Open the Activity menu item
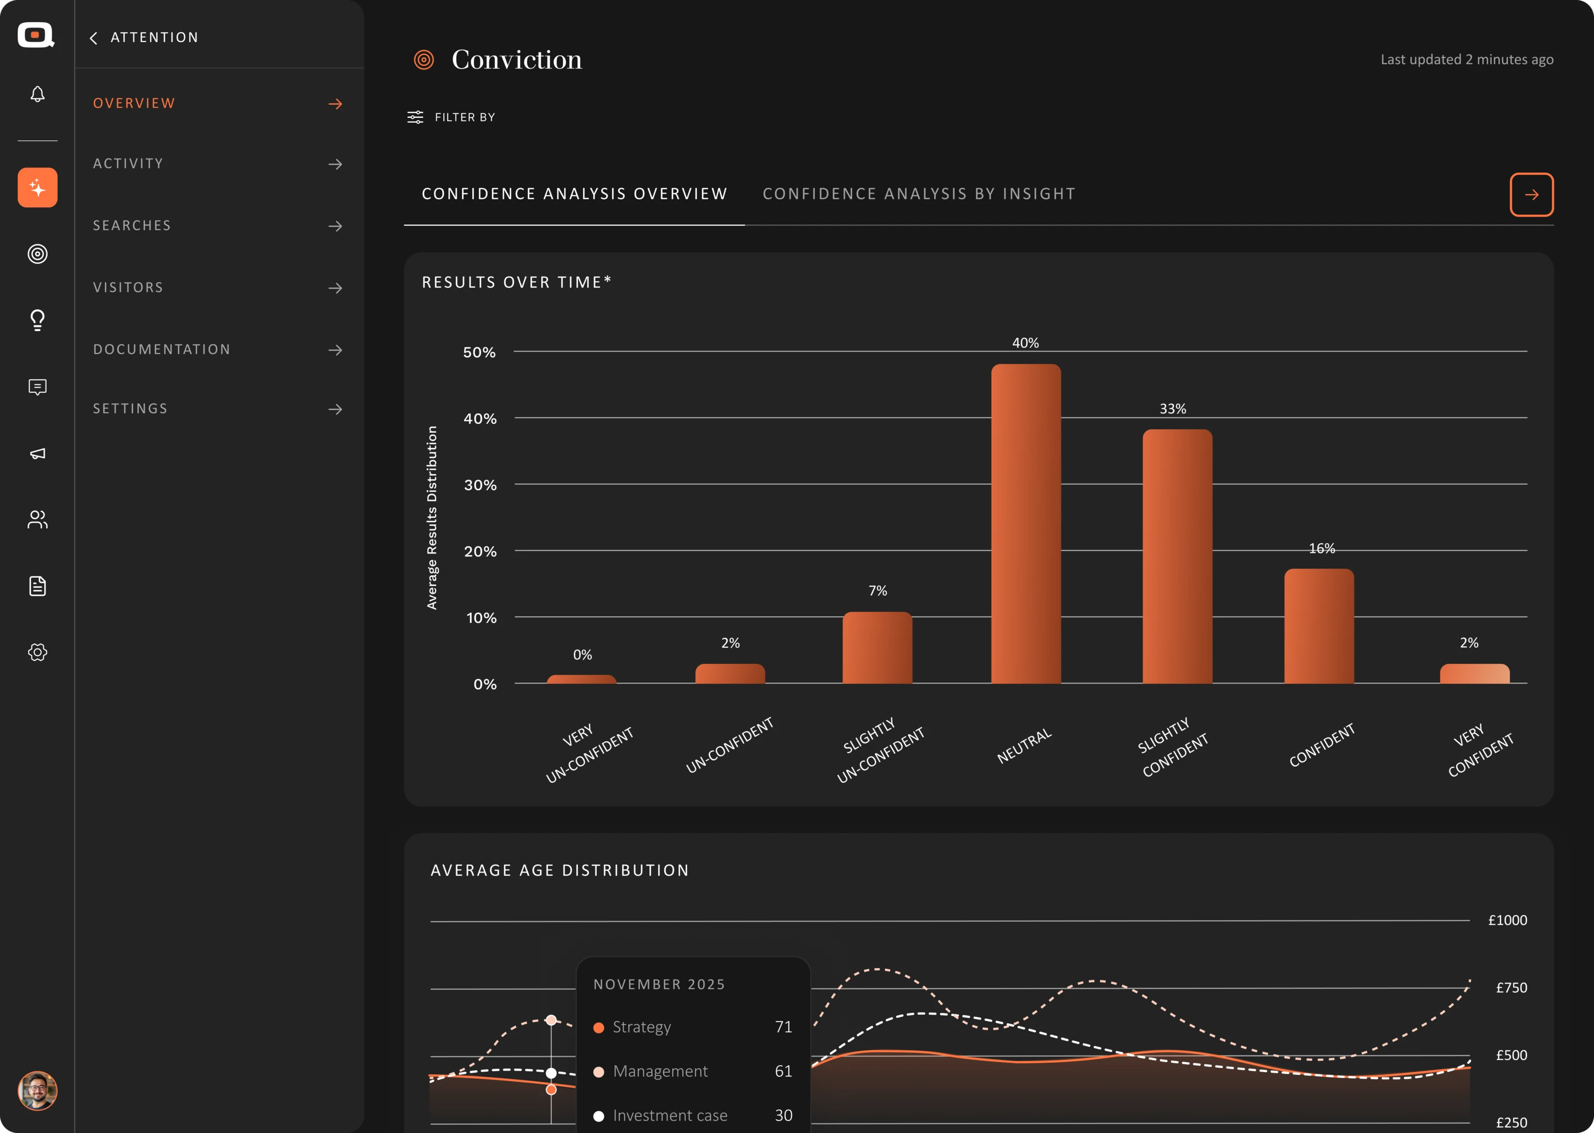Screen dimensions: 1594x1133 click(218, 164)
